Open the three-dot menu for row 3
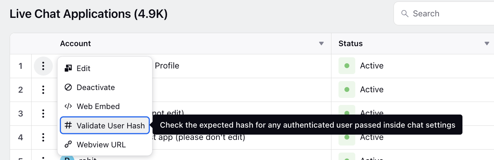This screenshot has width=494, height=160. (x=43, y=113)
